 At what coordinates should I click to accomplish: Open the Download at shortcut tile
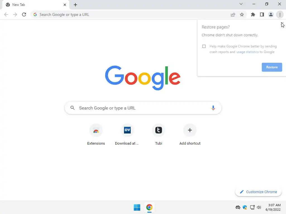[x=127, y=135]
